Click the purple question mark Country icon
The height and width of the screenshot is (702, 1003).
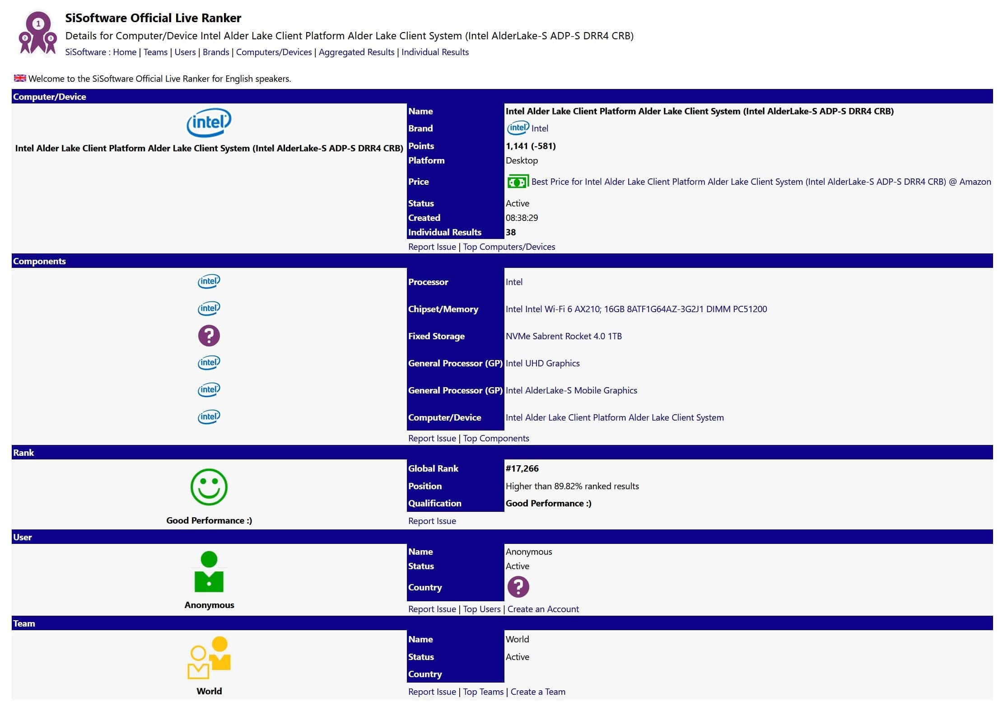coord(518,587)
